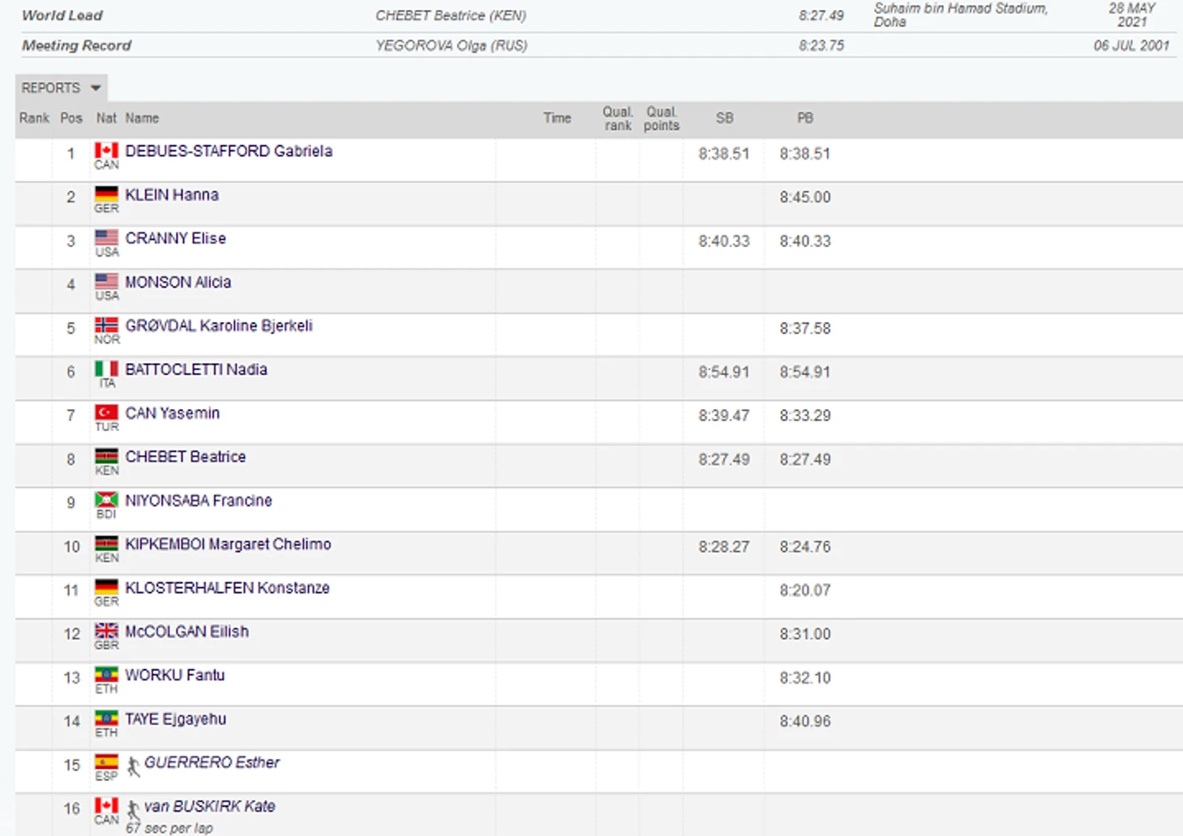Click the pacemaker runner icon beside GUERRERO Esther

[134, 766]
